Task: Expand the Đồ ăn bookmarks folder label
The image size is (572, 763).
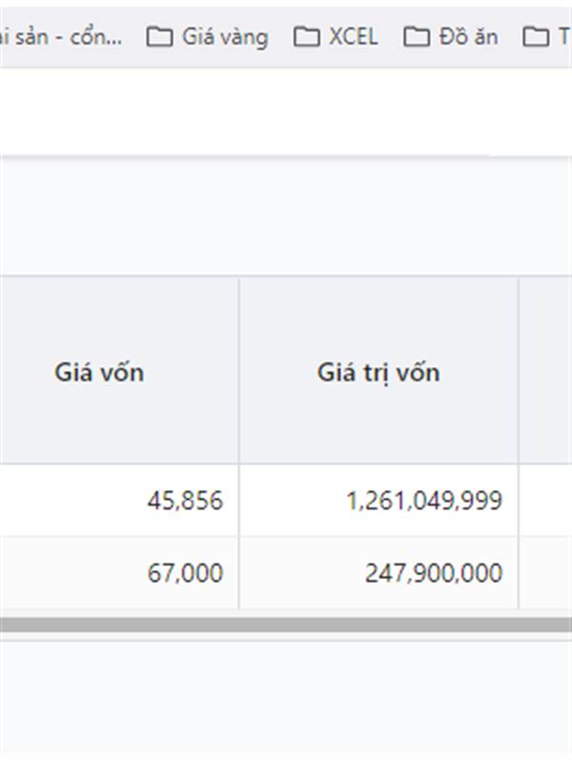Action: [468, 37]
